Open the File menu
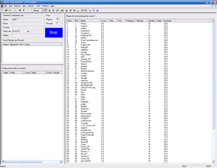Image resolution: width=217 pixels, height=168 pixels. click(x=6, y=6)
